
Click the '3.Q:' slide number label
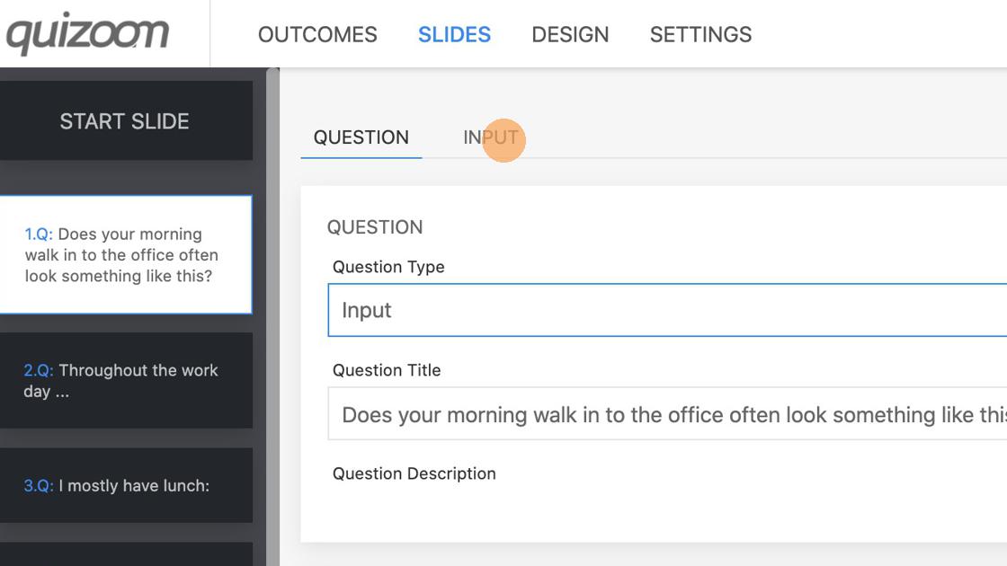tap(39, 486)
